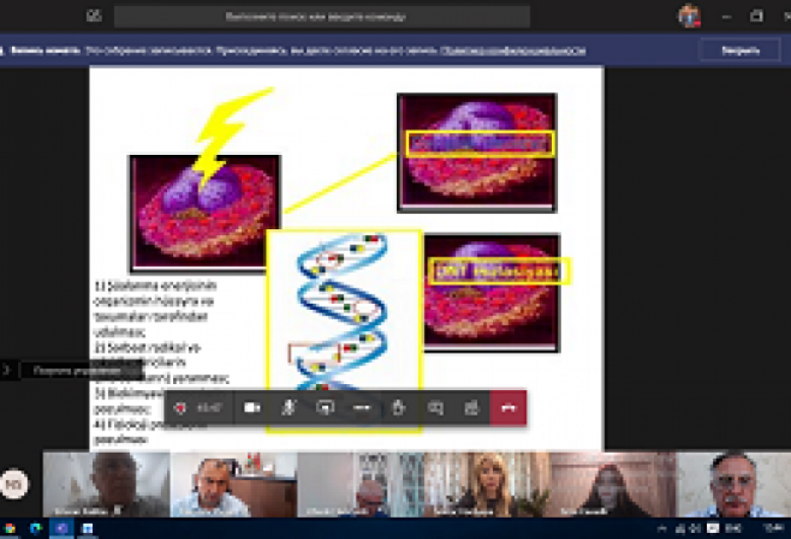Screen dimensions: 791x539
Task: Toggle the camera in the meeting toolbar
Action: click(x=252, y=407)
